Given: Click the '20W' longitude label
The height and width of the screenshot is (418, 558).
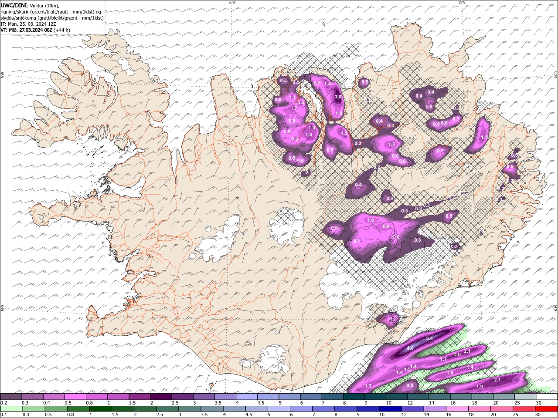Looking at the screenshot, I should (x=232, y=2).
